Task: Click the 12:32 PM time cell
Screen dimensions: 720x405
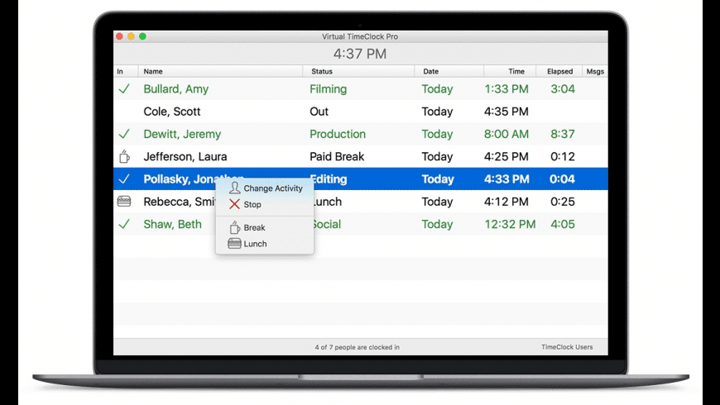Action: (x=510, y=224)
